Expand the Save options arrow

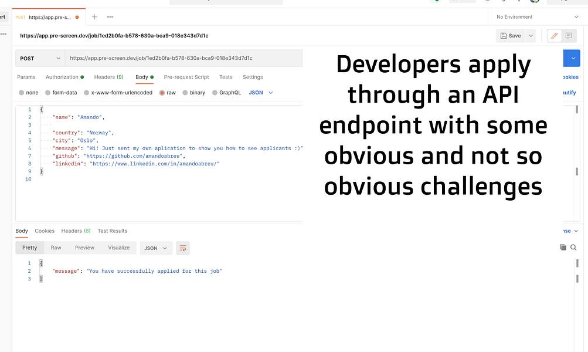(x=531, y=36)
